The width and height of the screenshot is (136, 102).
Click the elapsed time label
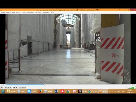tap(2, 85)
